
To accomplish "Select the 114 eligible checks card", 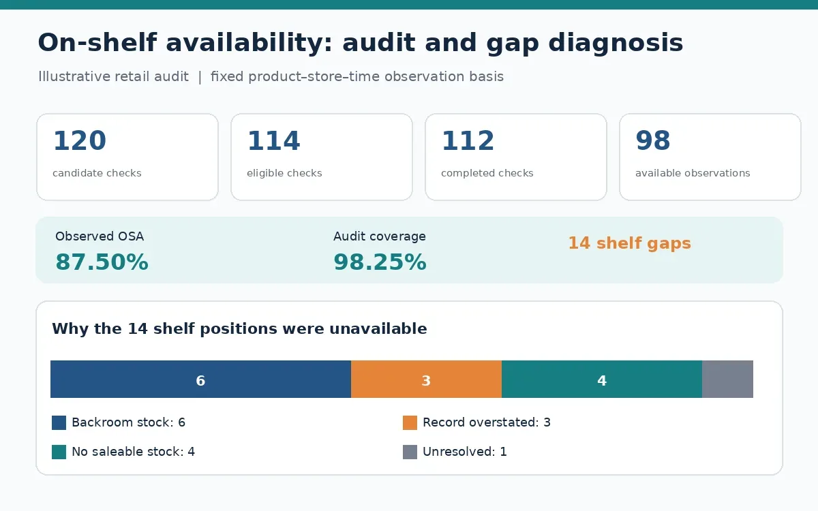I will click(x=322, y=157).
